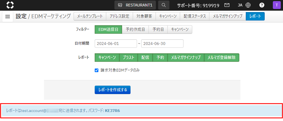Toggle the メルマガ登録解除 report type
283x121 pixels.
pyautogui.click(x=221, y=58)
